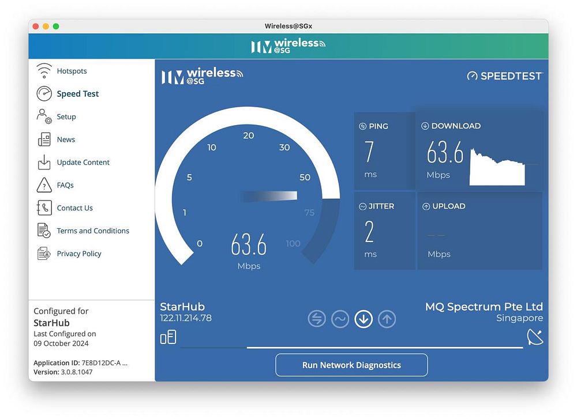The width and height of the screenshot is (577, 419).
Task: Close the Wireless@SGx window
Action: 36,26
